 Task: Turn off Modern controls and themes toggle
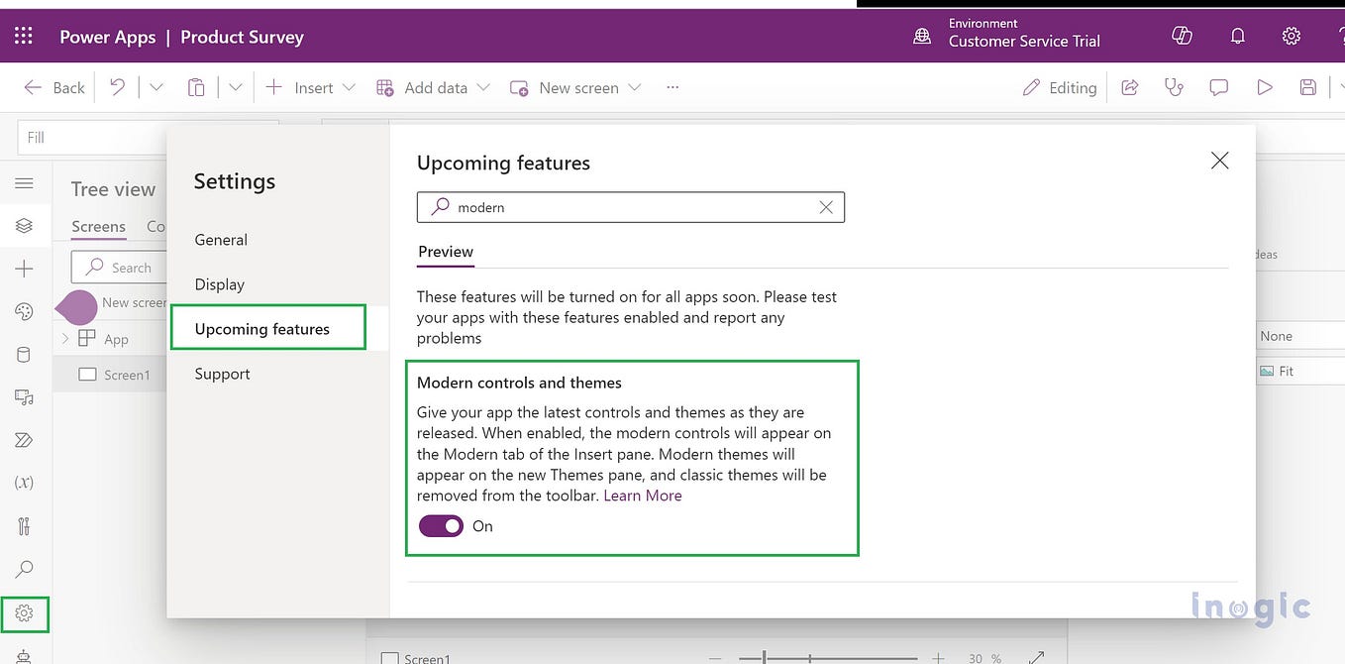tap(441, 526)
